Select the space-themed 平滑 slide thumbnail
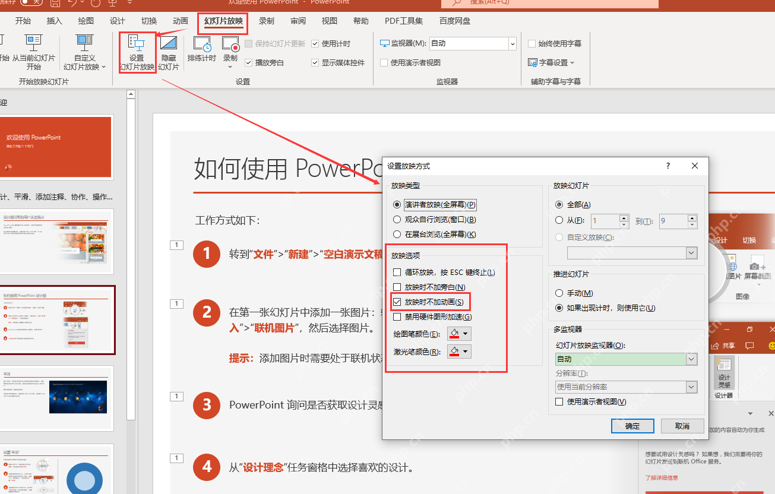775x494 pixels. click(x=55, y=397)
